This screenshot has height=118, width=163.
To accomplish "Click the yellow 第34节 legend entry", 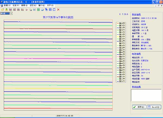I will tap(121, 37).
